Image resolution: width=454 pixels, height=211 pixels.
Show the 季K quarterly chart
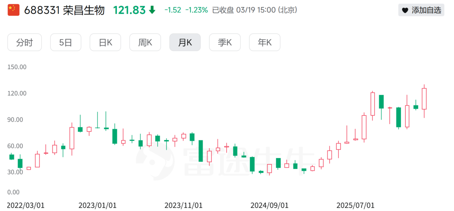pos(225,42)
